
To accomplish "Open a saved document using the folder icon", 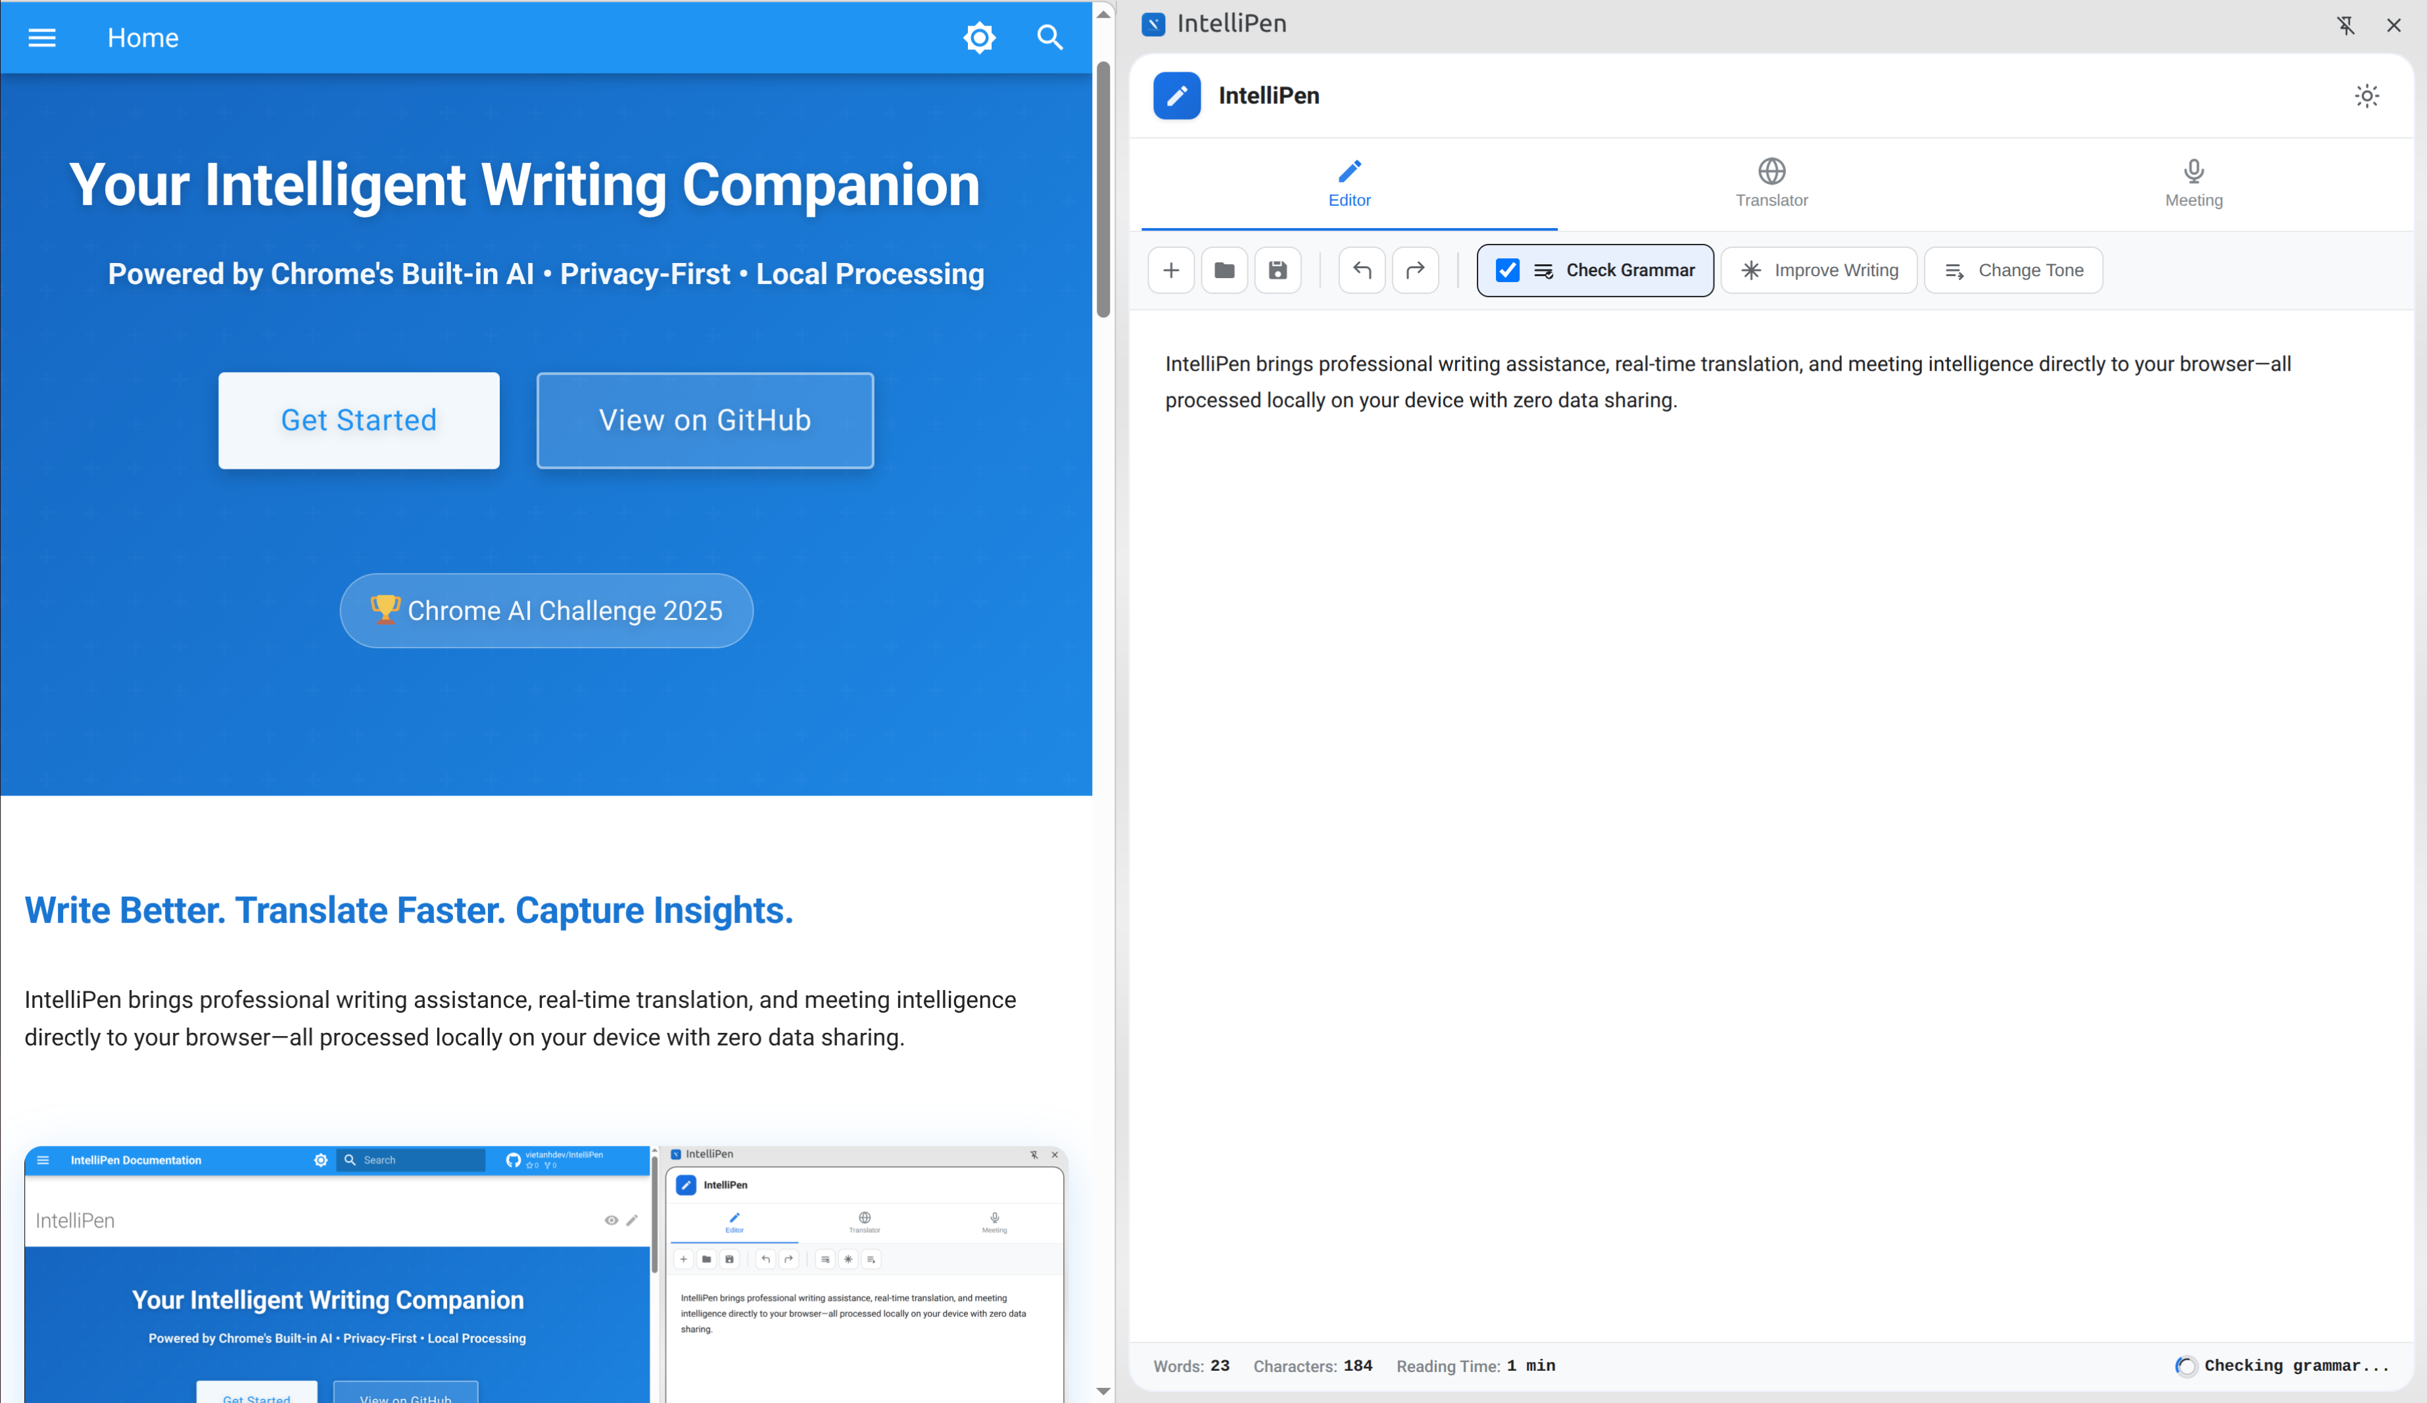I will coord(1224,271).
